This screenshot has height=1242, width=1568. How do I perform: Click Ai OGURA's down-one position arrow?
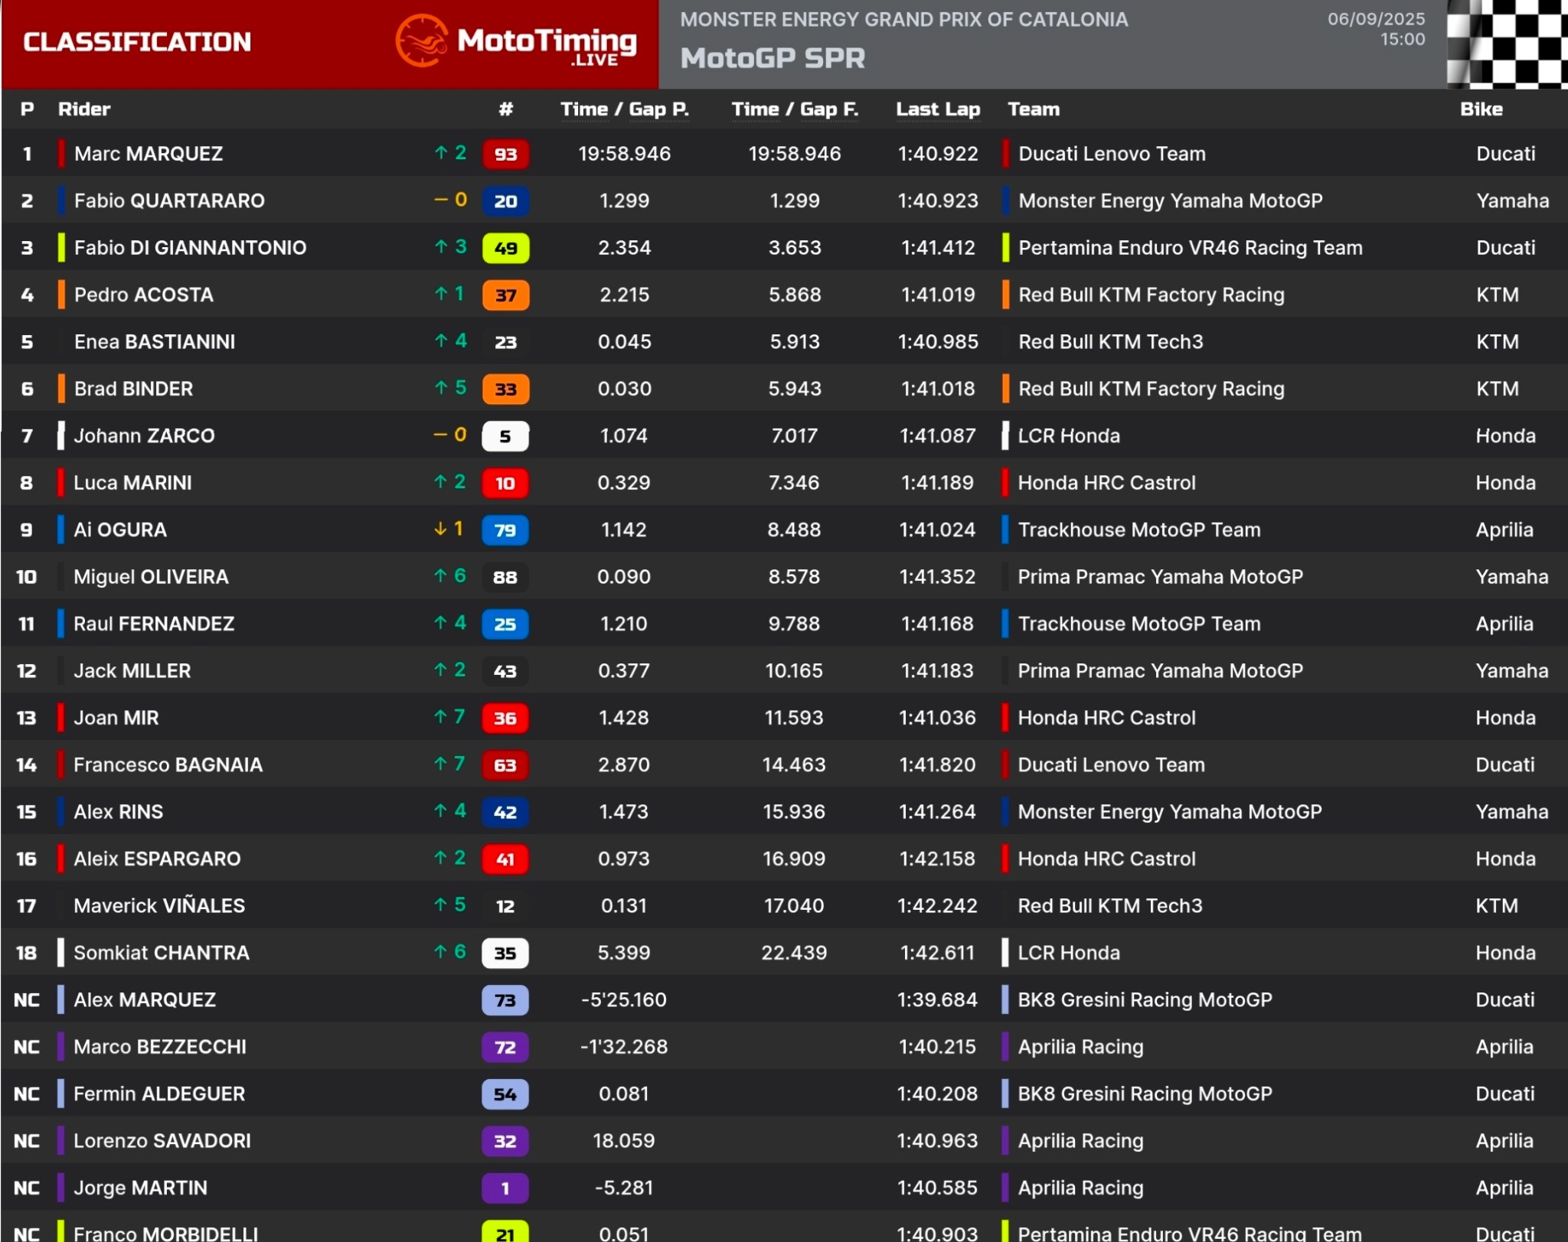point(449,529)
